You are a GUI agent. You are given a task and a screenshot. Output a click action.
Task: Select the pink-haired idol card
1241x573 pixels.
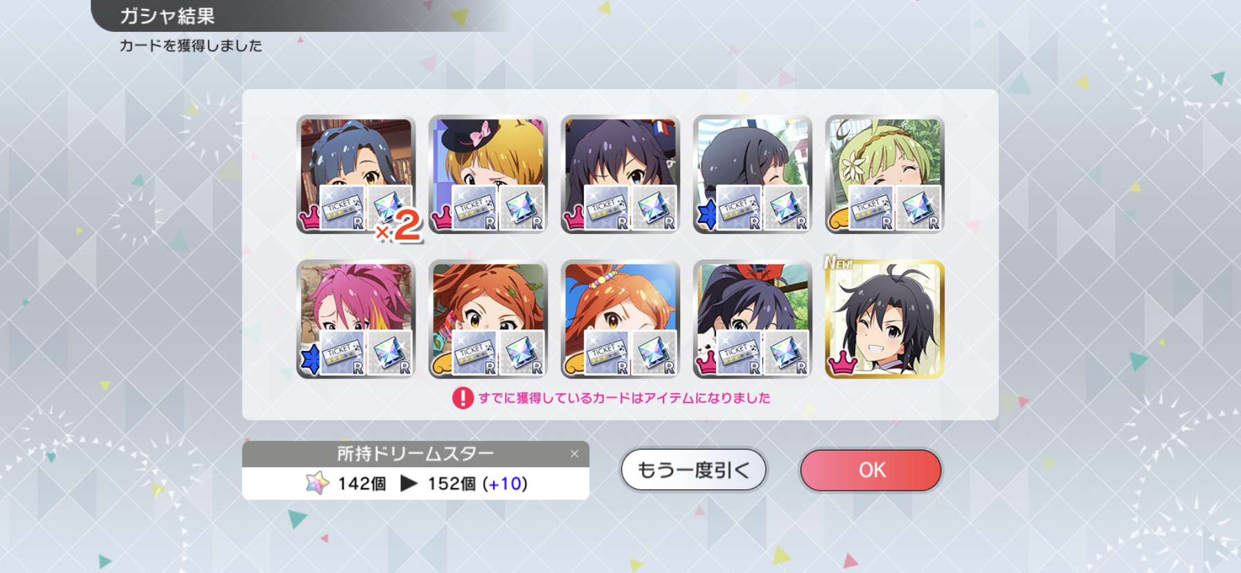tap(356, 319)
